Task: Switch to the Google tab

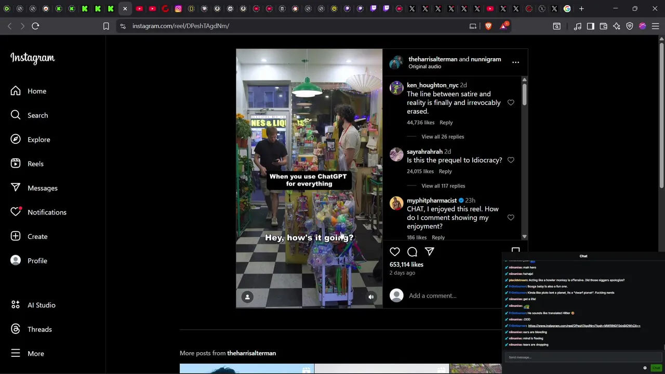Action: [567, 9]
